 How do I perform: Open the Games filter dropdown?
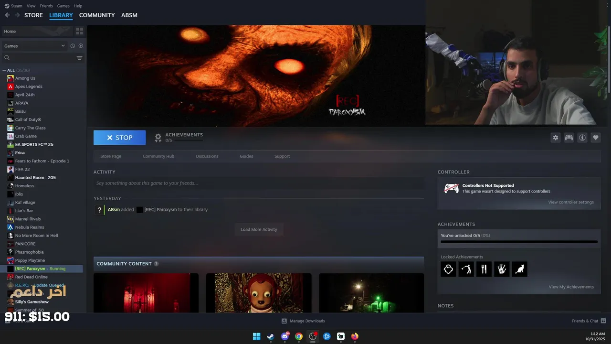[34, 46]
